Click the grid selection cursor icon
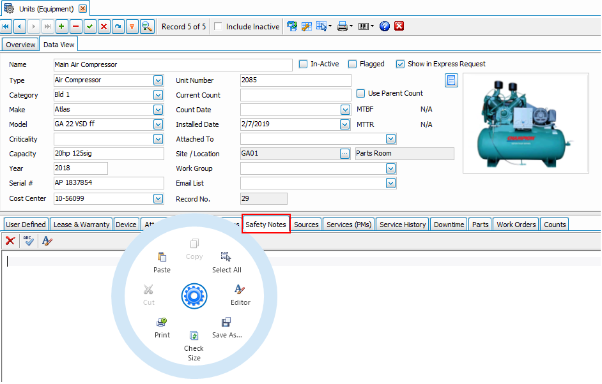The height and width of the screenshot is (384, 602). 321,26
